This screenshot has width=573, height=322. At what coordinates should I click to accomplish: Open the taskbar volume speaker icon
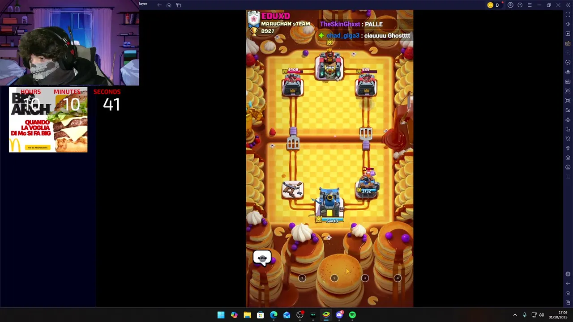click(x=541, y=315)
